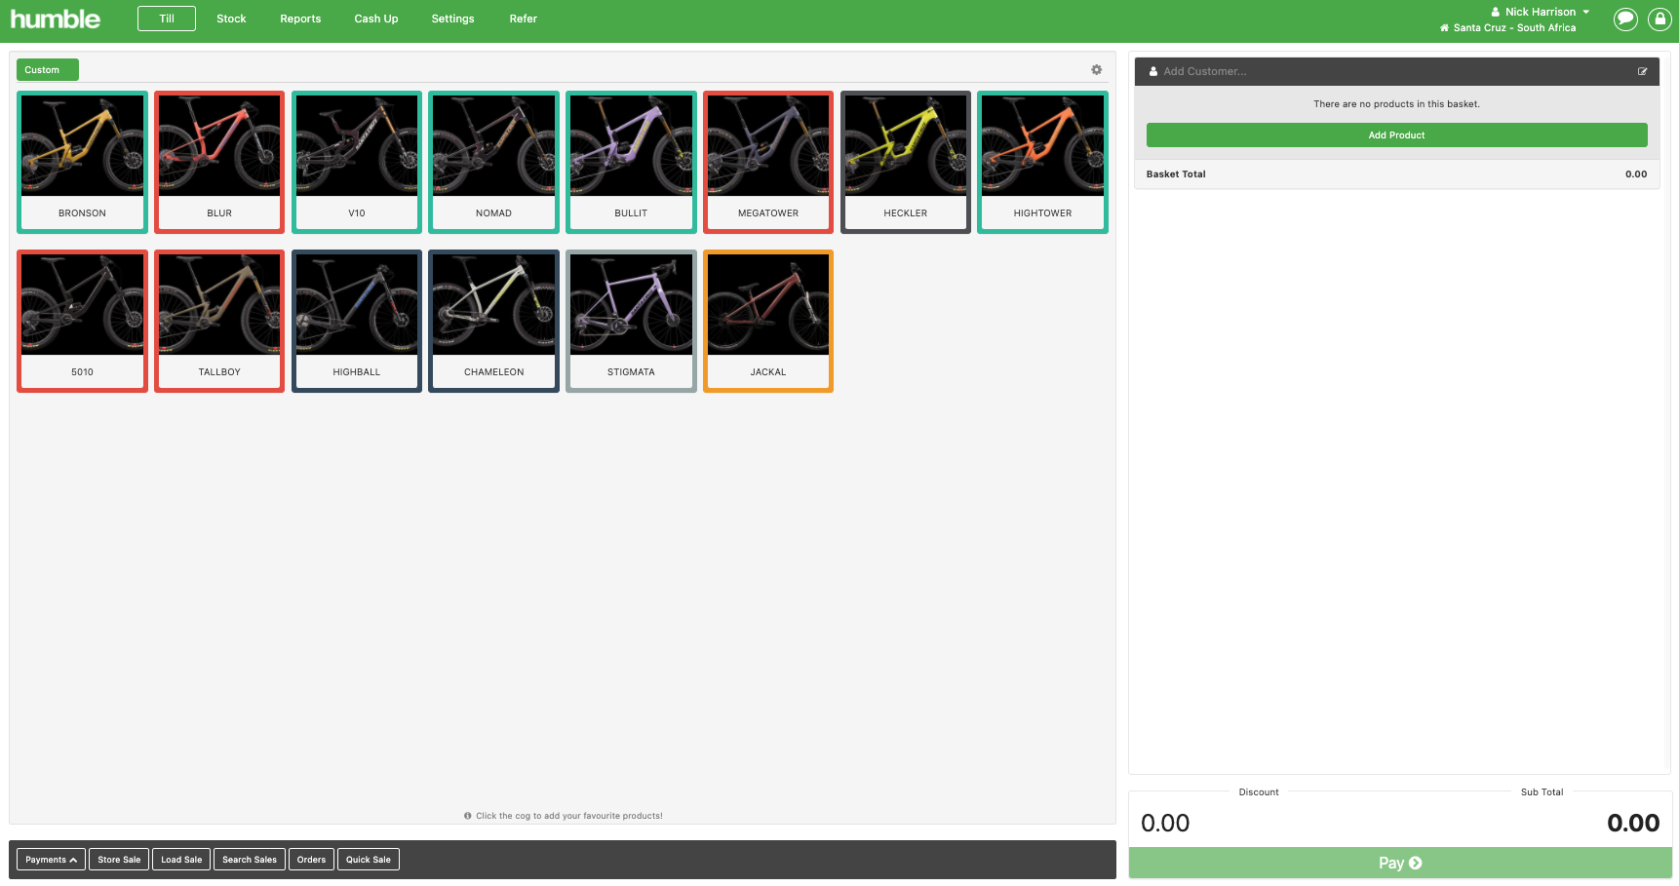Viewport: 1679px width, 886px height.
Task: Click the Sub Total amount
Action: tap(1633, 824)
